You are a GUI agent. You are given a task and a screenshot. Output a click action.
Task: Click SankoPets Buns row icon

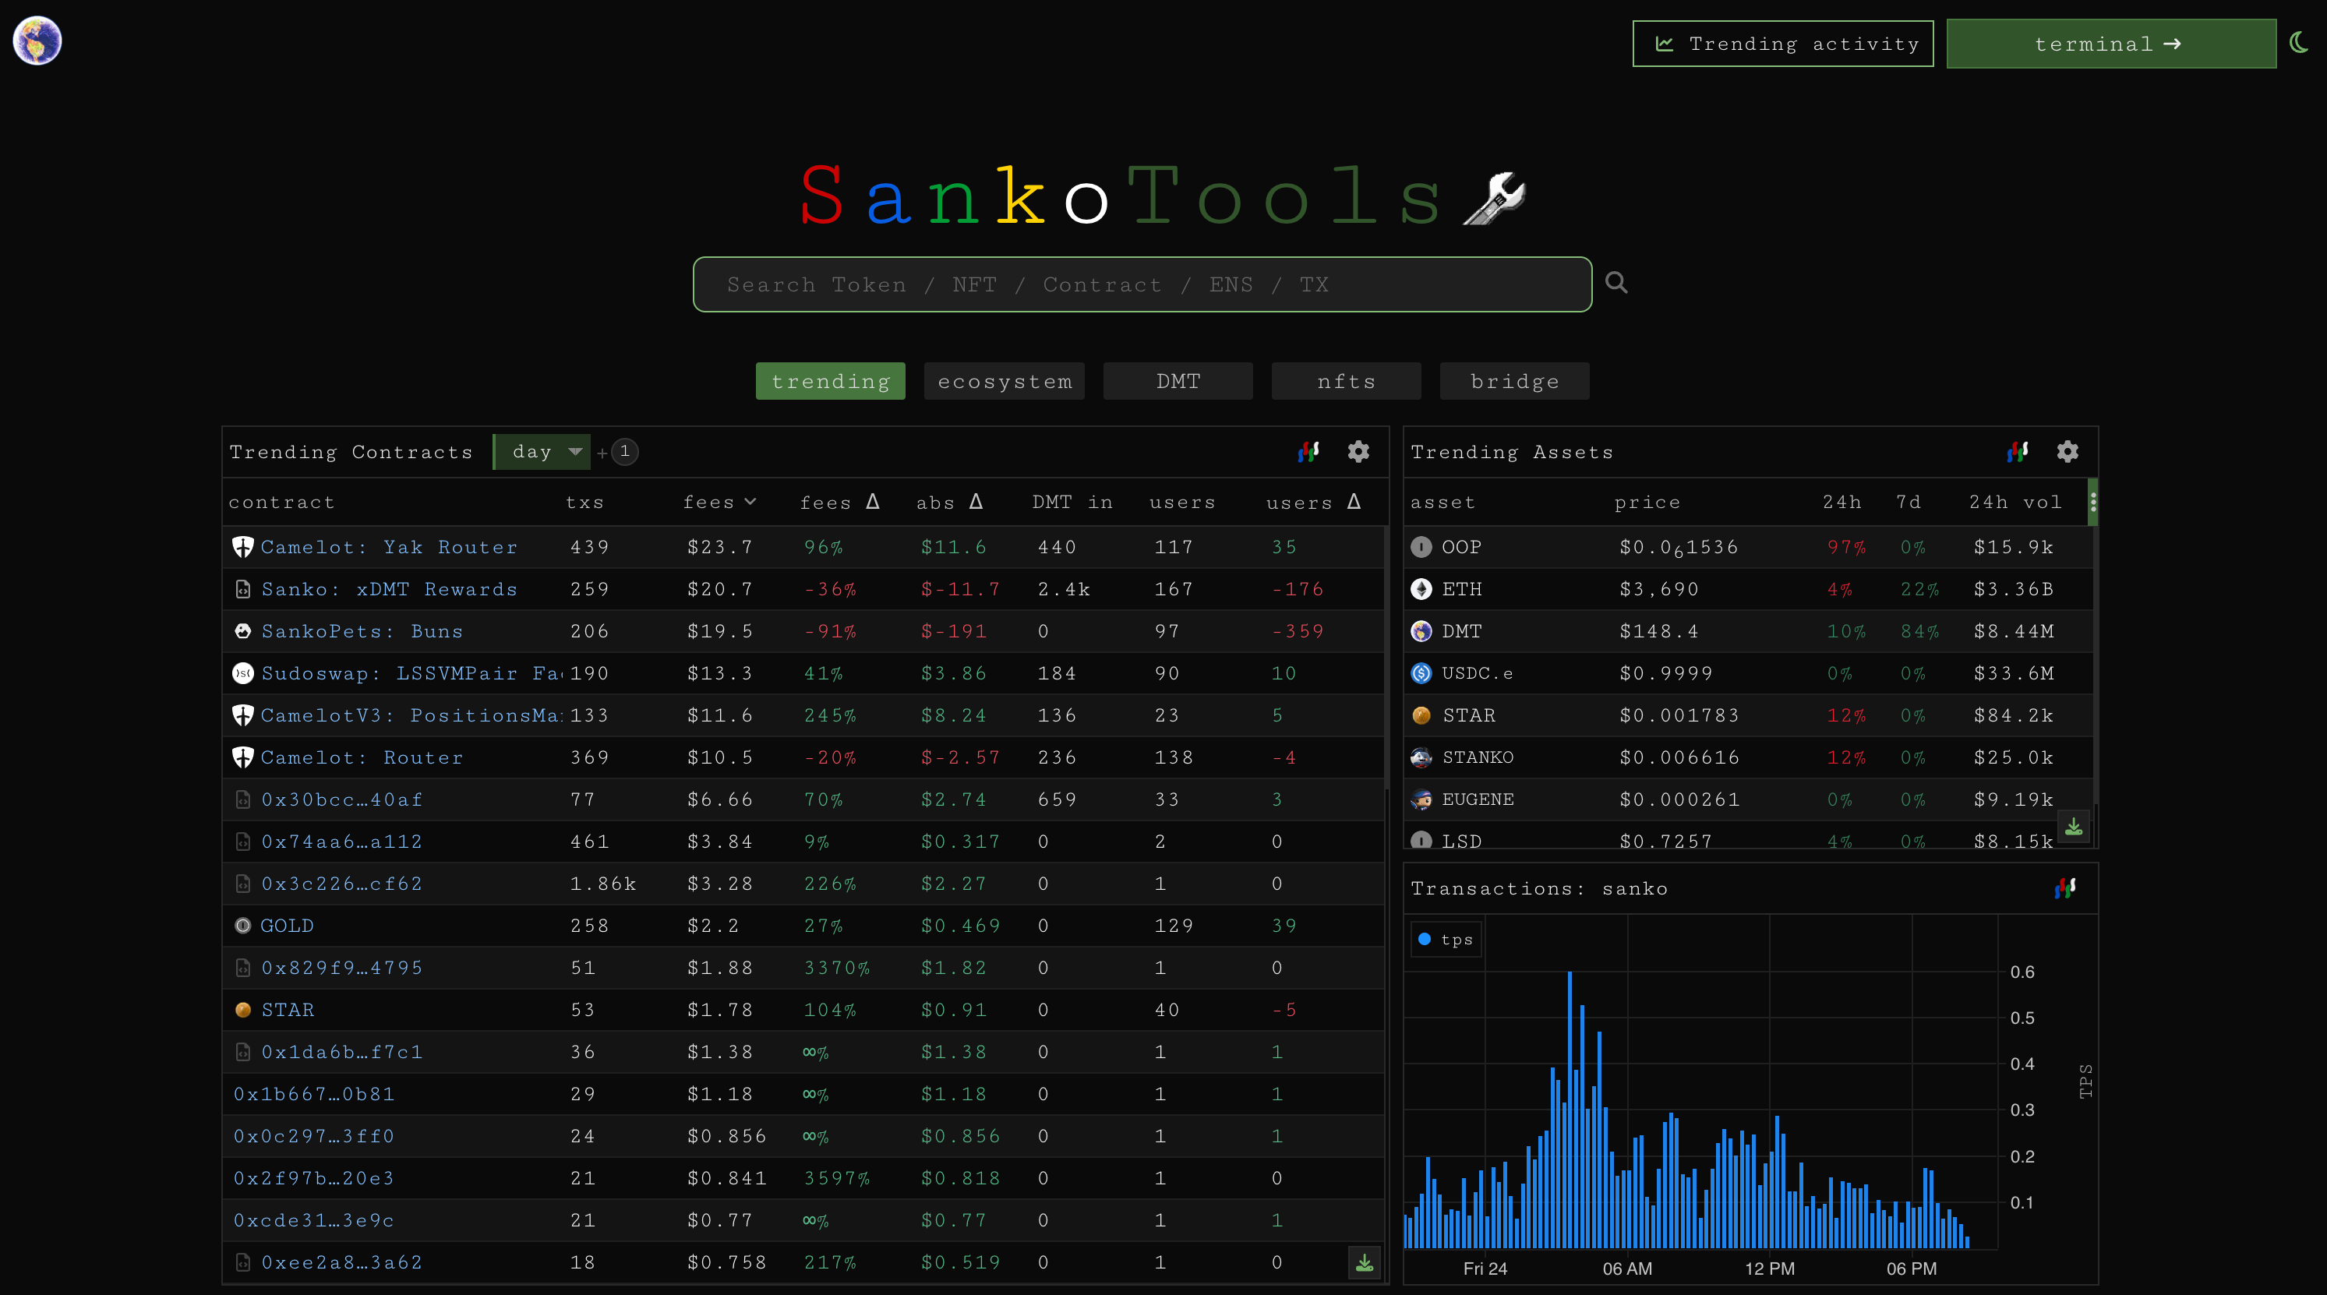pyautogui.click(x=242, y=631)
